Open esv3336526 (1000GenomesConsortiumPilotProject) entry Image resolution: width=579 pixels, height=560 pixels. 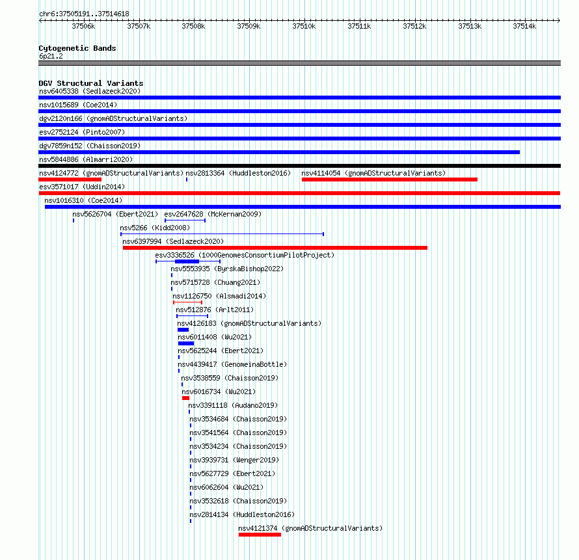tap(245, 255)
